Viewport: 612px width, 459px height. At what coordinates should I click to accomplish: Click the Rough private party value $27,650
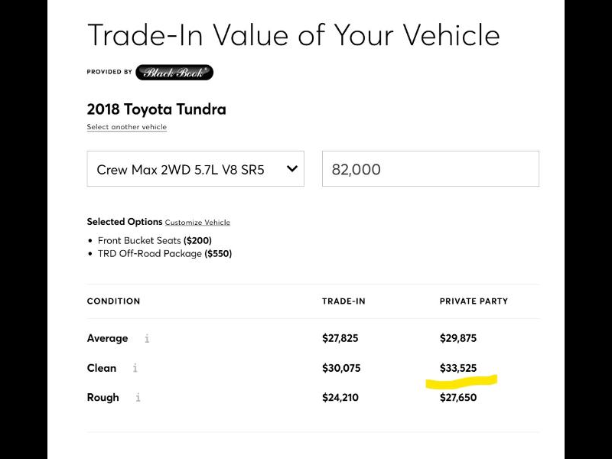[458, 398]
